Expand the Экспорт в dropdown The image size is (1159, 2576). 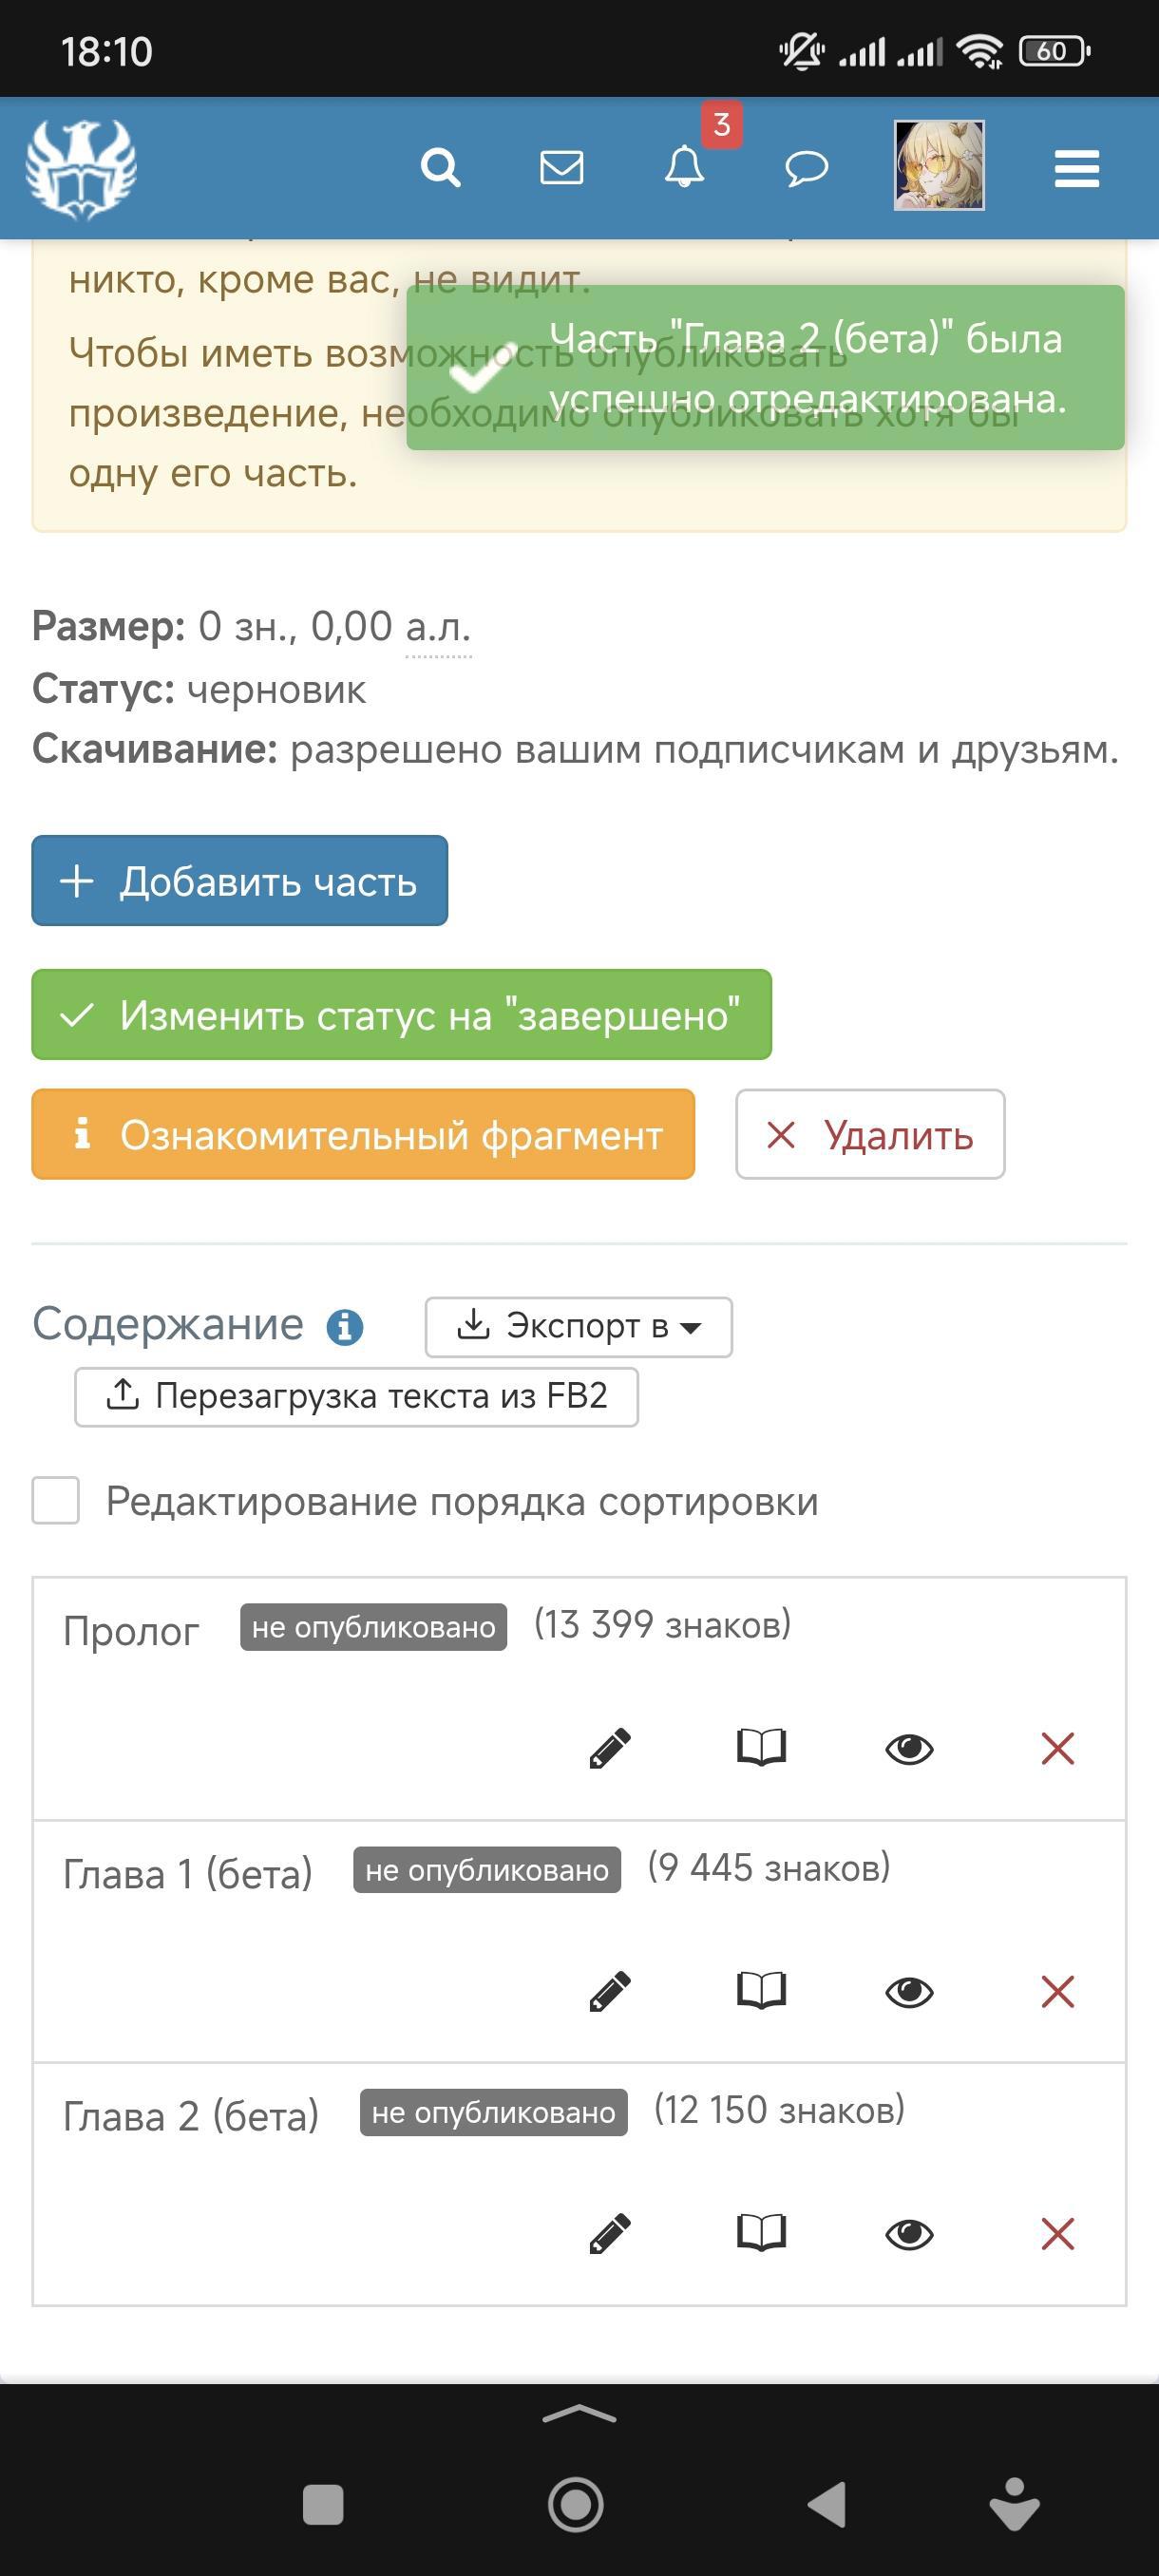click(x=578, y=1326)
